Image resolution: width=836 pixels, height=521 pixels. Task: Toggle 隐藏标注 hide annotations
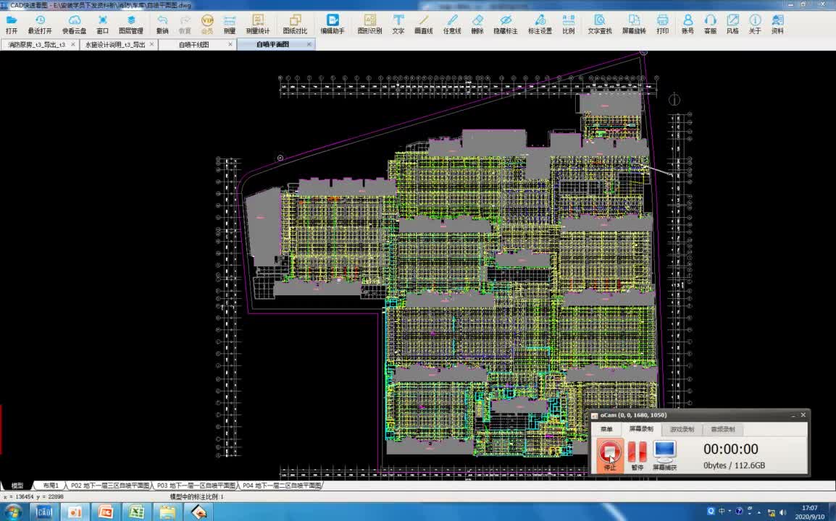(506, 25)
